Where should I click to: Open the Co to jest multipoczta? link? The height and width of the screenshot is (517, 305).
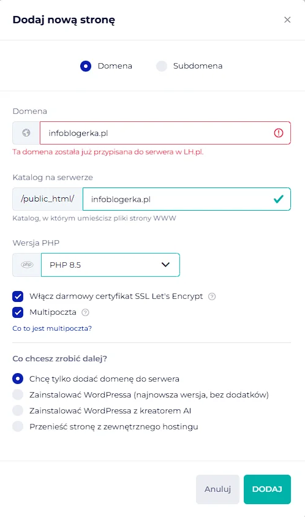52,328
